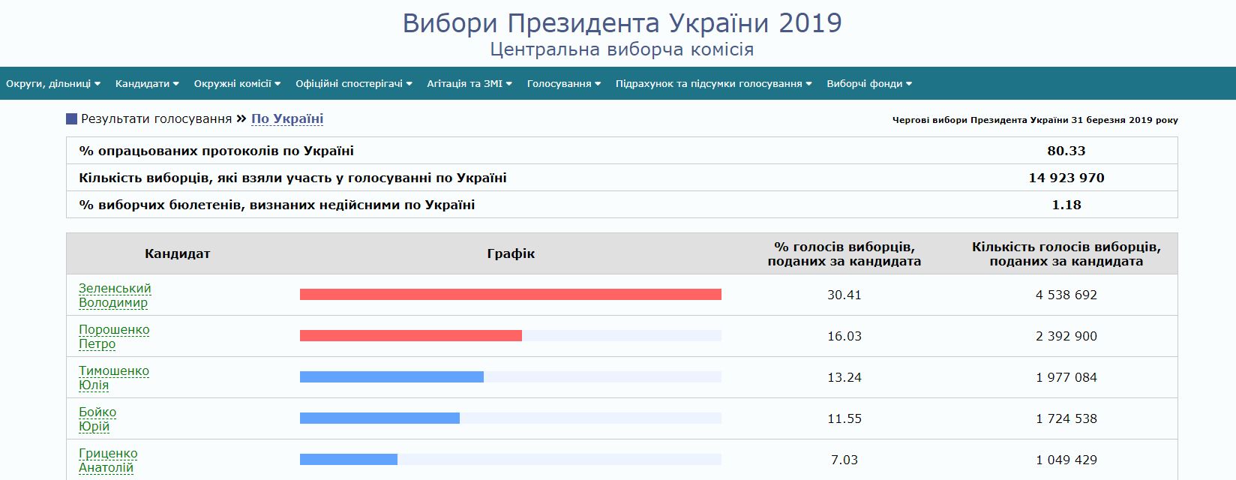
Task: Open candidate Бойко Юрій link
Action: (x=97, y=419)
